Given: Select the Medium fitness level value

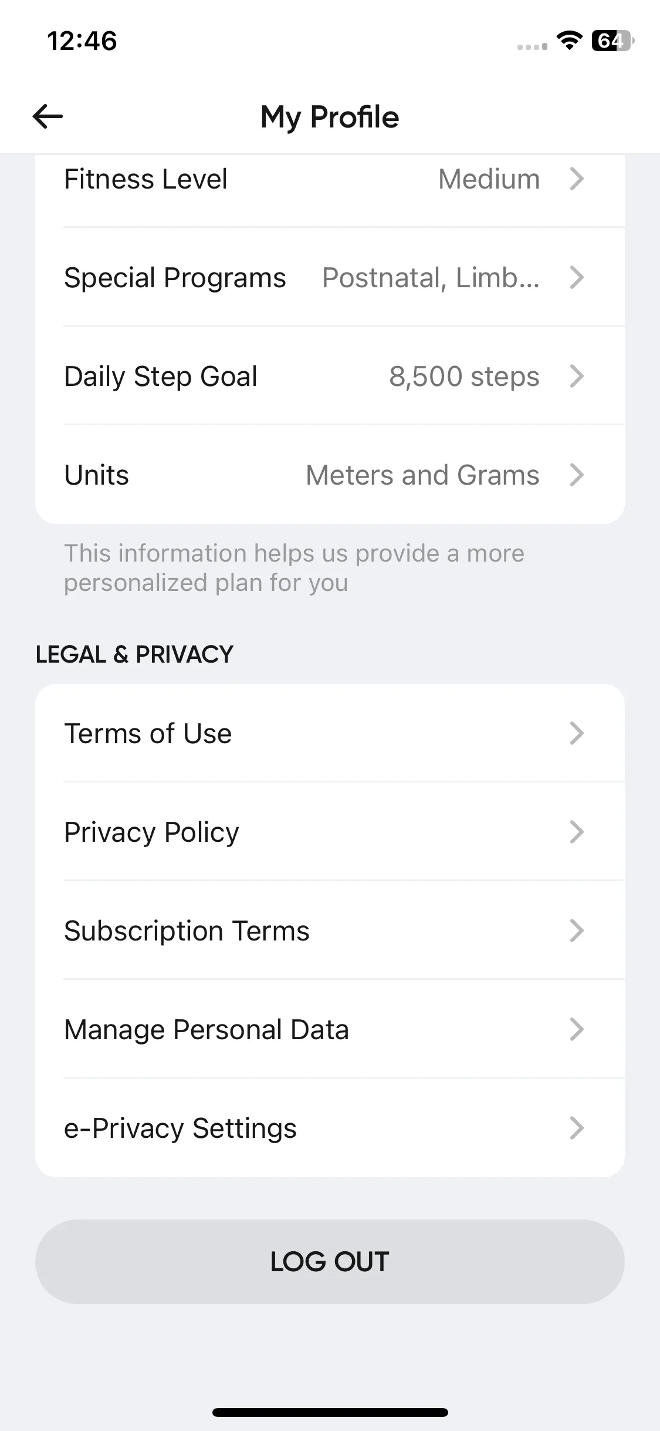Looking at the screenshot, I should (x=489, y=179).
